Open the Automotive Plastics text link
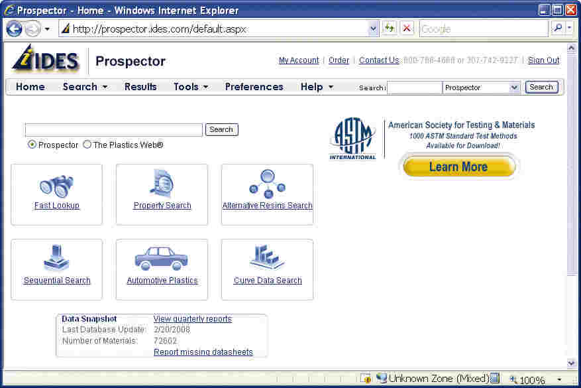This screenshot has width=581, height=388. [162, 281]
